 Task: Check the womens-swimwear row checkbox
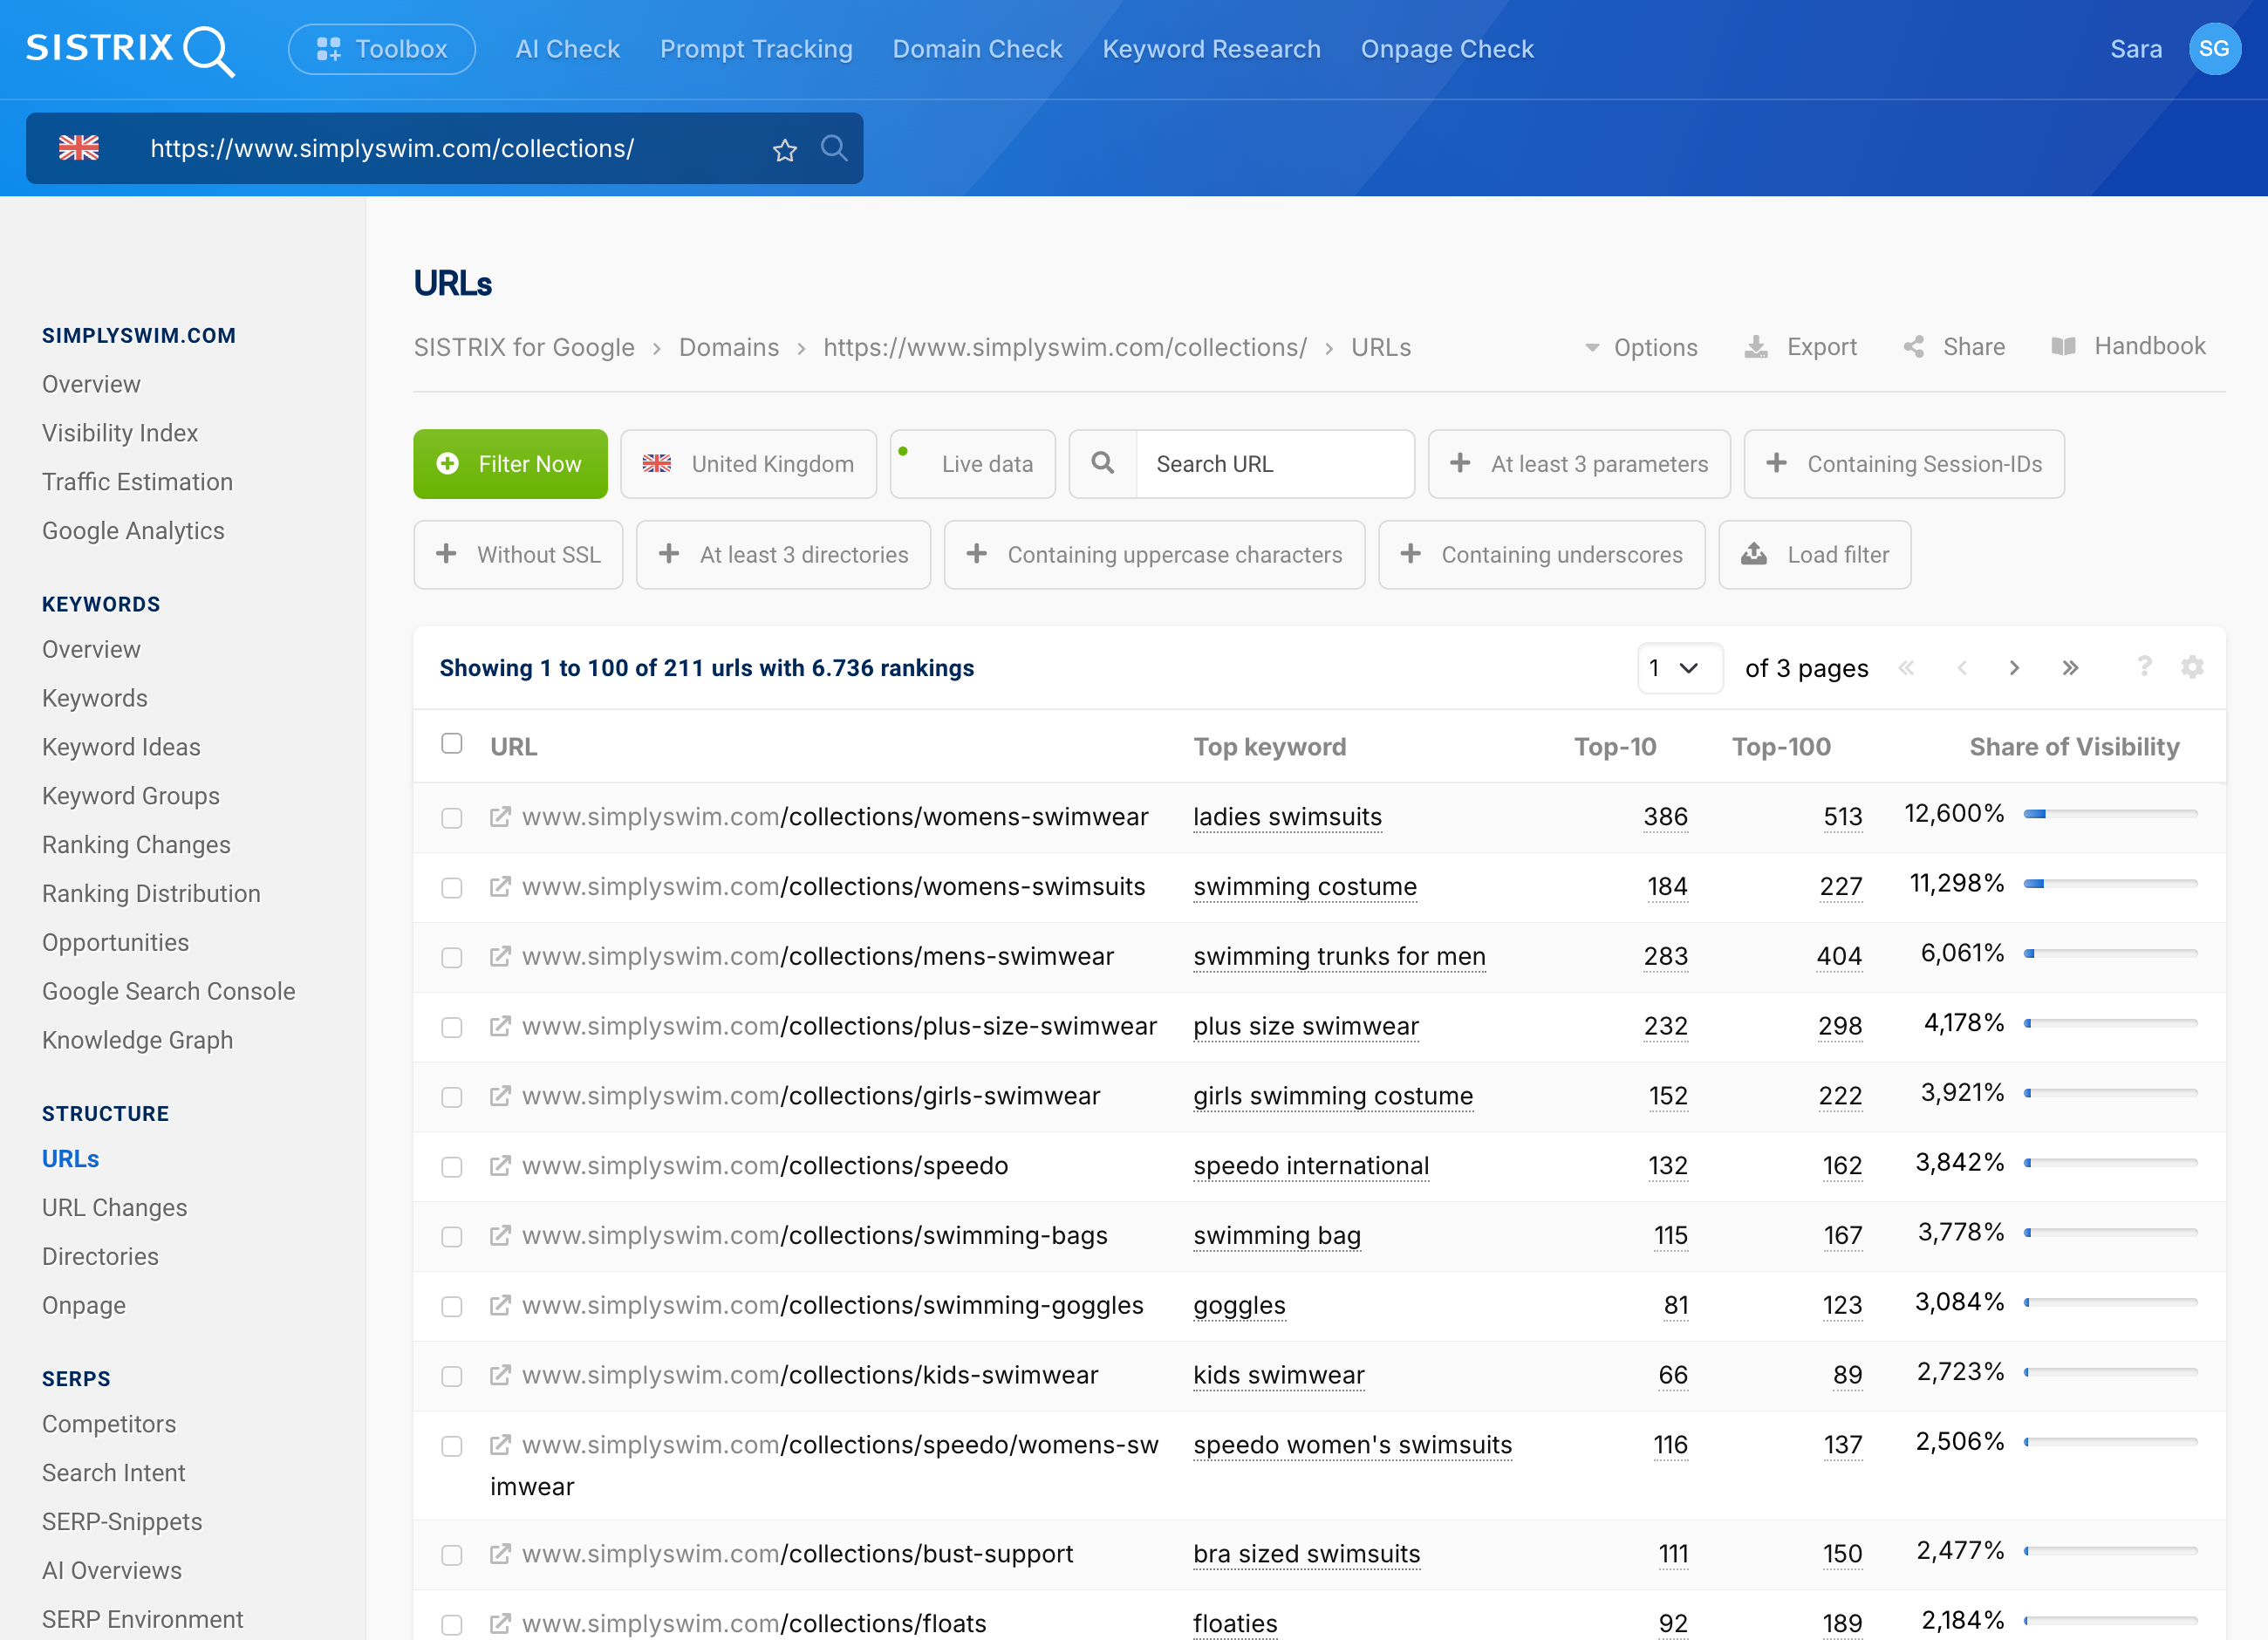pyautogui.click(x=452, y=818)
